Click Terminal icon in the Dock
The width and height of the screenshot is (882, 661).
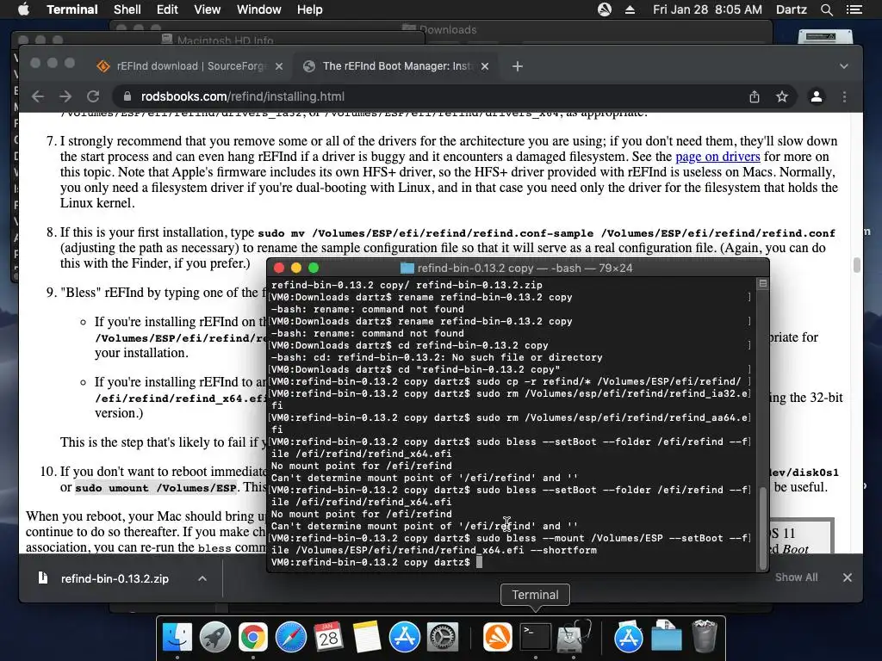[x=535, y=637]
